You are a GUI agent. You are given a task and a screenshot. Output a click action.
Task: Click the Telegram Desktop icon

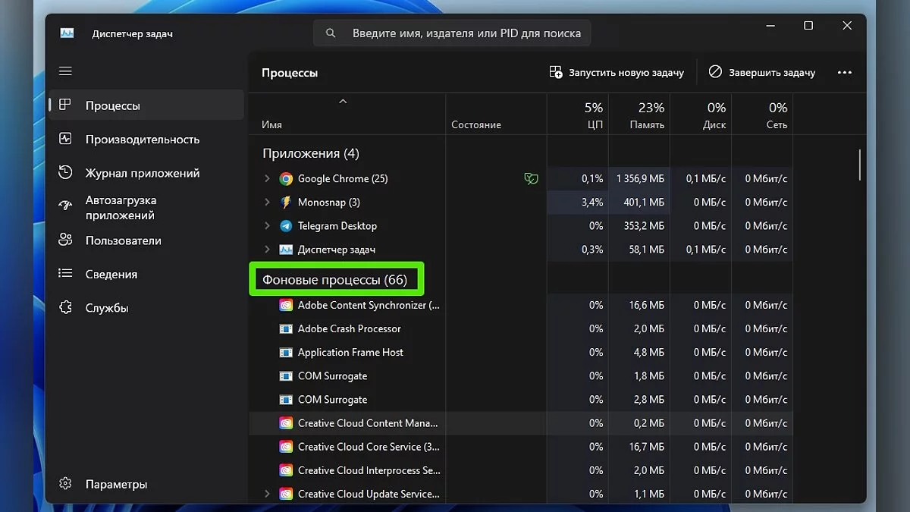(x=286, y=226)
